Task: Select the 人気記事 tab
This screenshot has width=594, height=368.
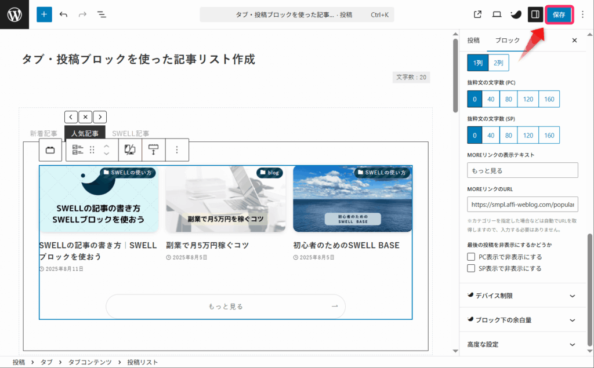Action: [x=85, y=134]
